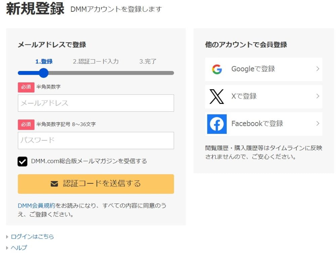Viewport: 336px width, 255px height.
Task: Click the envelope icon on the send button
Action: [54, 184]
